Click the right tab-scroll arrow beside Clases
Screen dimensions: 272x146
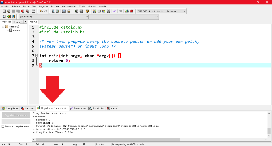click(25, 22)
